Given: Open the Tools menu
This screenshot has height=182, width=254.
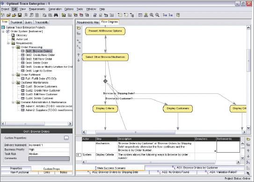Looking at the screenshot, I should pyautogui.click(x=80, y=9).
